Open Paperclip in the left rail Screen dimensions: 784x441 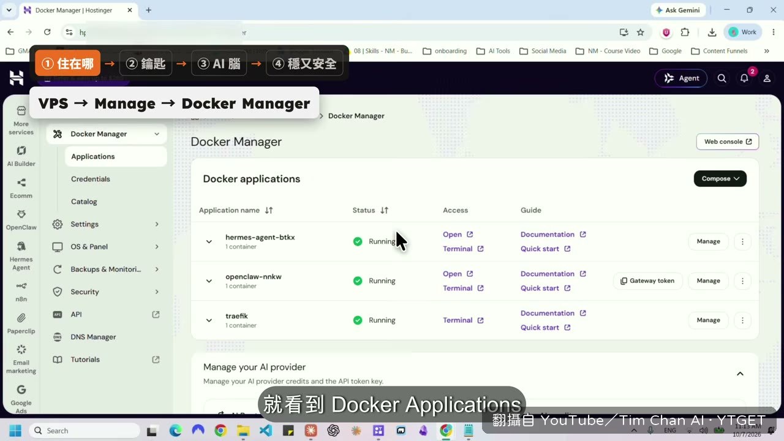(x=21, y=323)
